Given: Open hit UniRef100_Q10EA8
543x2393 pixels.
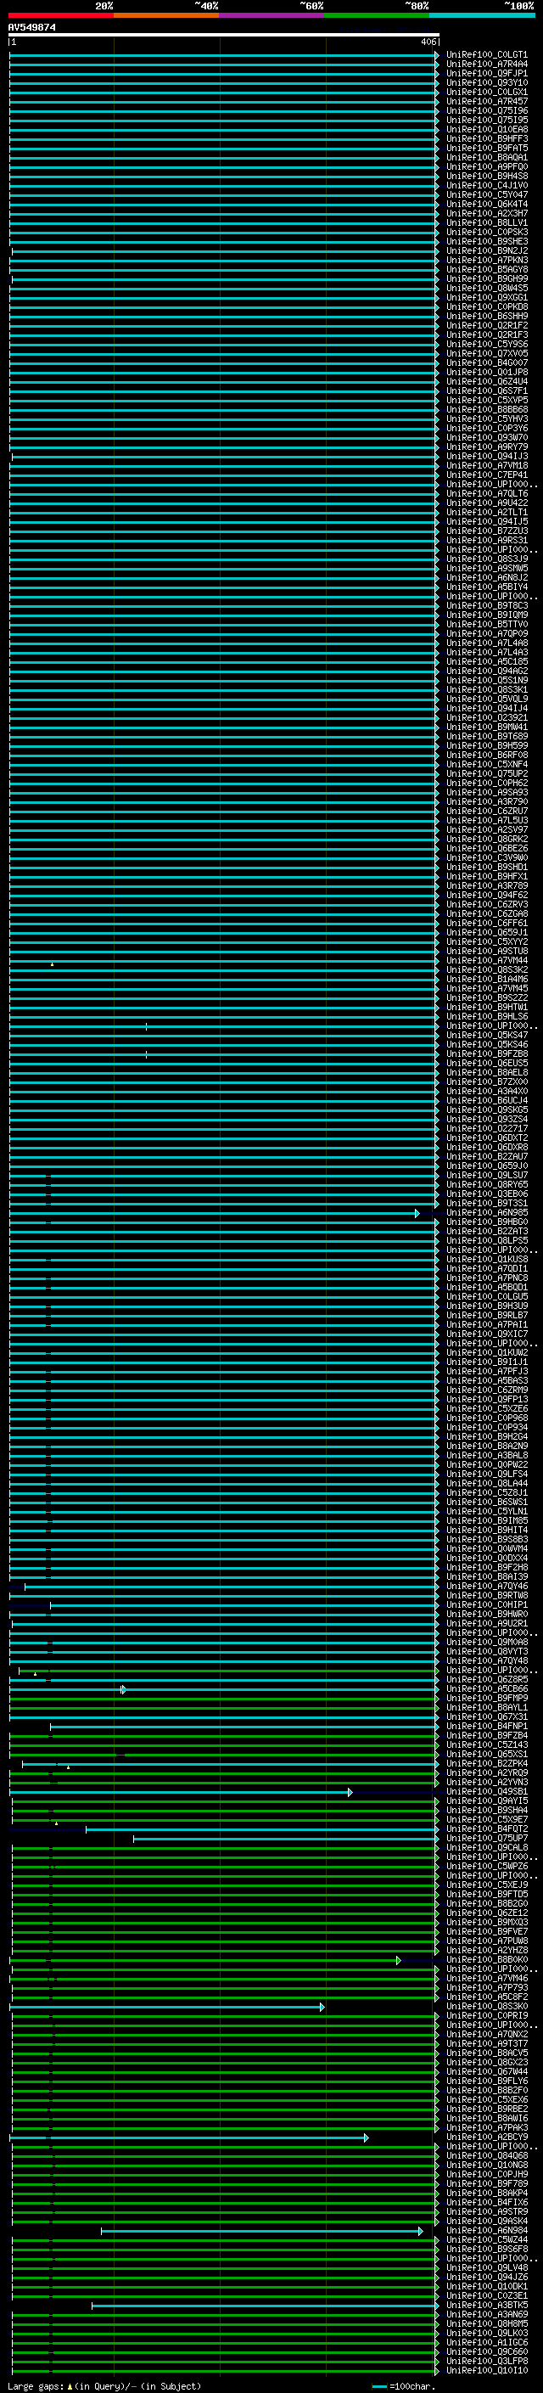Looking at the screenshot, I should coord(486,129).
